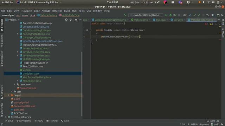Click the UTF-8 encoding in status bar
The image size is (225, 126).
coord(194,125)
